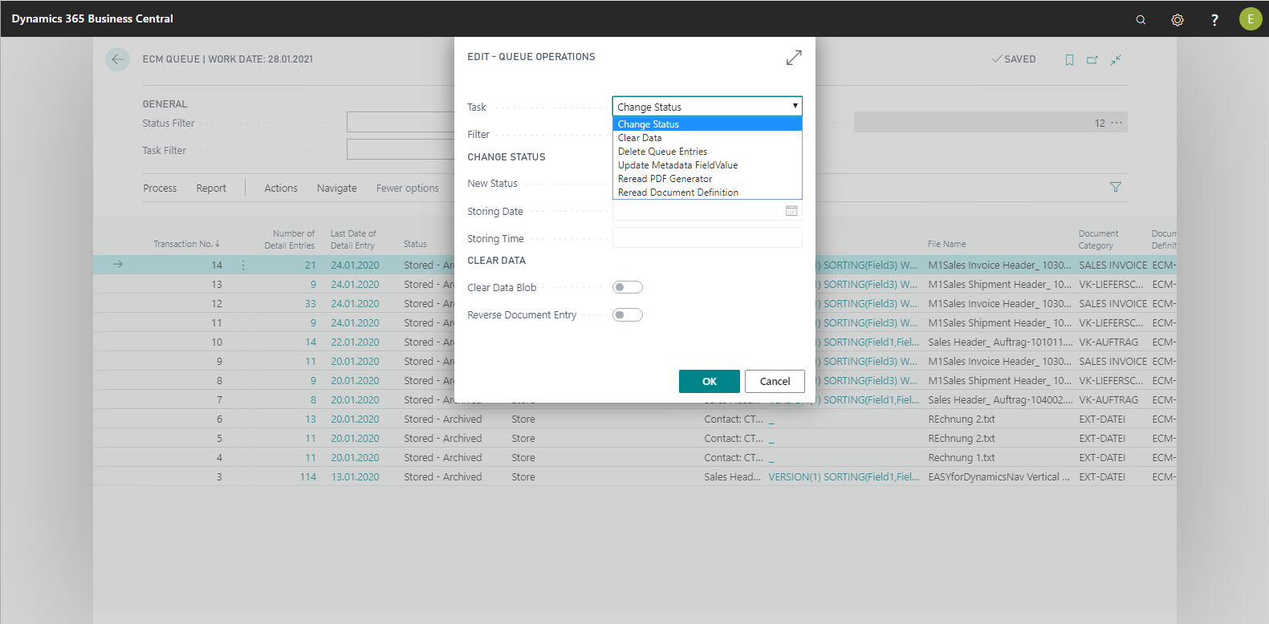Screen dimensions: 1269x624
Task: Pick Update Metadata FieldValue option
Action: [677, 165]
